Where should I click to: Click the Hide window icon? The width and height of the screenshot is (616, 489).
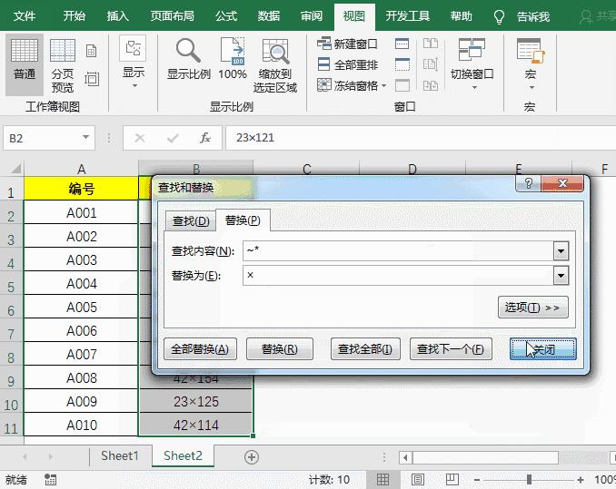pyautogui.click(x=402, y=64)
